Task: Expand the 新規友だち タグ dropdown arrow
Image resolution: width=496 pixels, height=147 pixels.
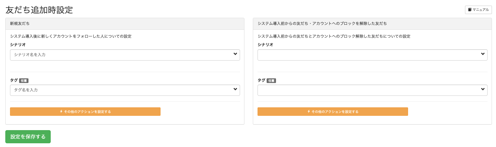Action: [235, 89]
